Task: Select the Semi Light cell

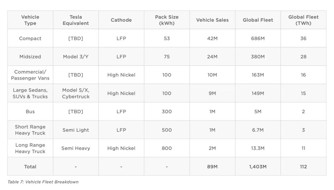Action: pos(76,130)
